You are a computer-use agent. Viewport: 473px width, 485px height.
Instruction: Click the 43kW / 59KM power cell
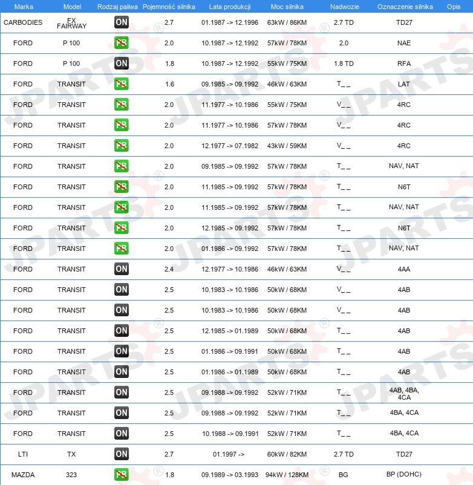(x=287, y=146)
